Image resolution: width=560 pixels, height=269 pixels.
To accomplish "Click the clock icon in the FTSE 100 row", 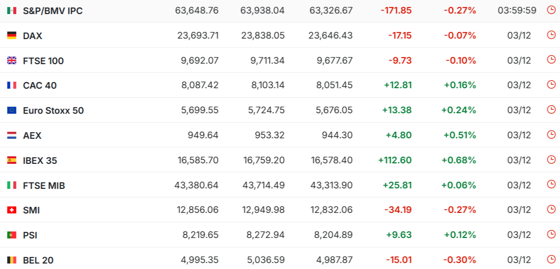I will click(x=551, y=60).
